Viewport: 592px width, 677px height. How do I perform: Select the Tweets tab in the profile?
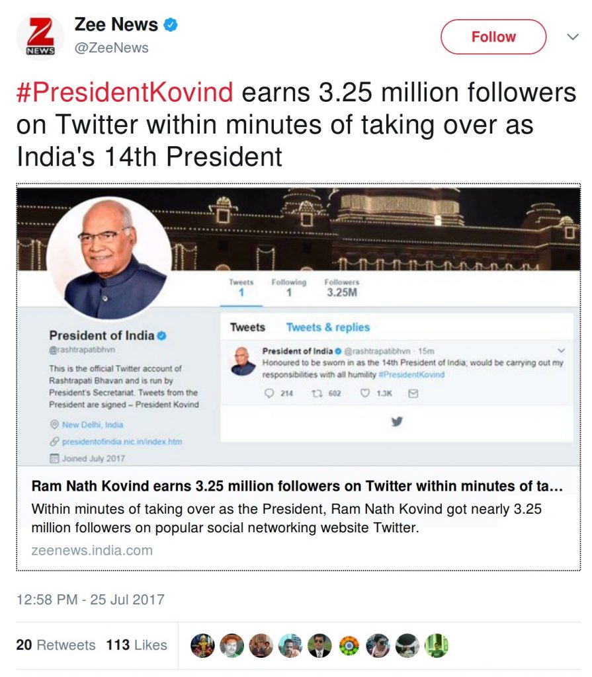coord(247,327)
